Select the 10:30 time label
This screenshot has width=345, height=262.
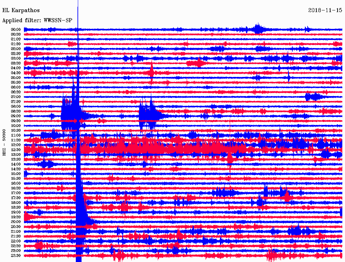pos(16,131)
